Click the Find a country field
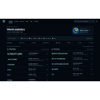 click(x=13, y=38)
